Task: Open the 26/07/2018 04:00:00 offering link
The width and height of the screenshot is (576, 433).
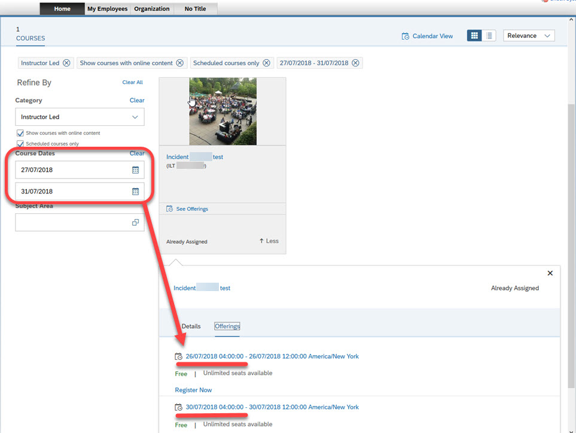Action: (x=272, y=356)
